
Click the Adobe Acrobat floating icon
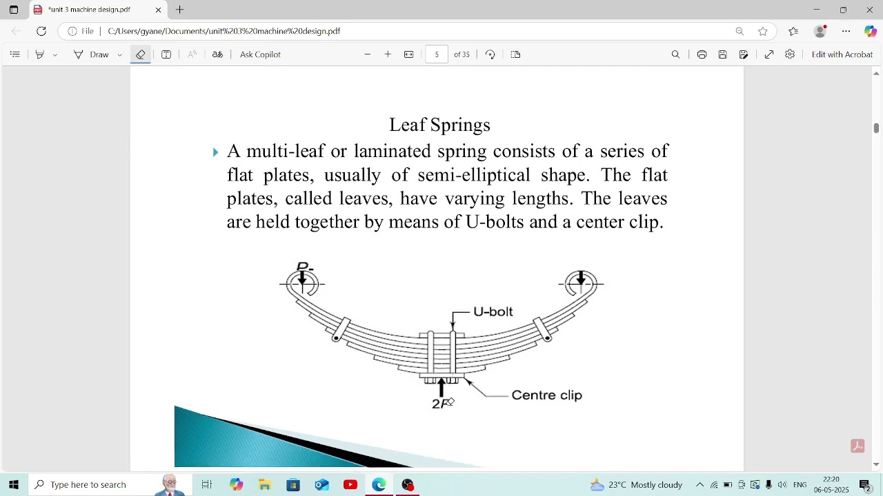pyautogui.click(x=858, y=446)
